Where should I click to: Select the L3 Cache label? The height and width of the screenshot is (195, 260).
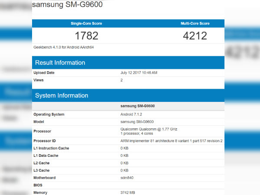click(42, 170)
